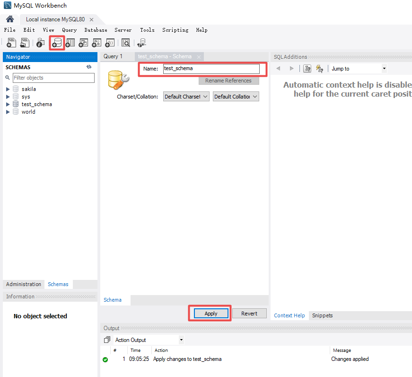Screen dimensions: 412x377
Task: Open SQL script file icon
Action: pos(25,43)
